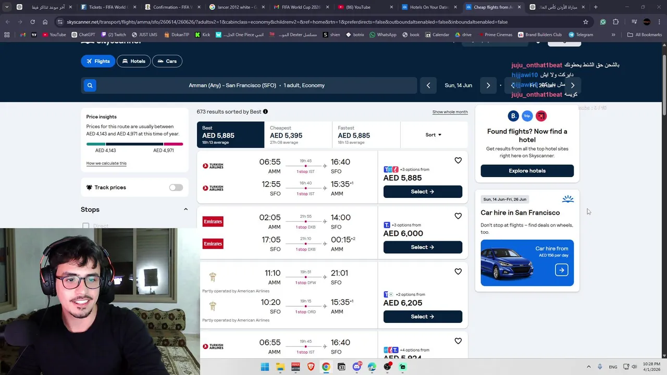Go to previous departure date arrow
Viewport: 667px width, 375px height.
point(428,85)
